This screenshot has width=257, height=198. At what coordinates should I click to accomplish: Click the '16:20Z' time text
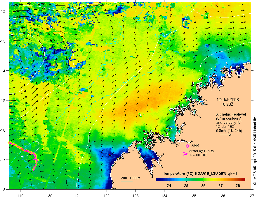tap(227, 104)
